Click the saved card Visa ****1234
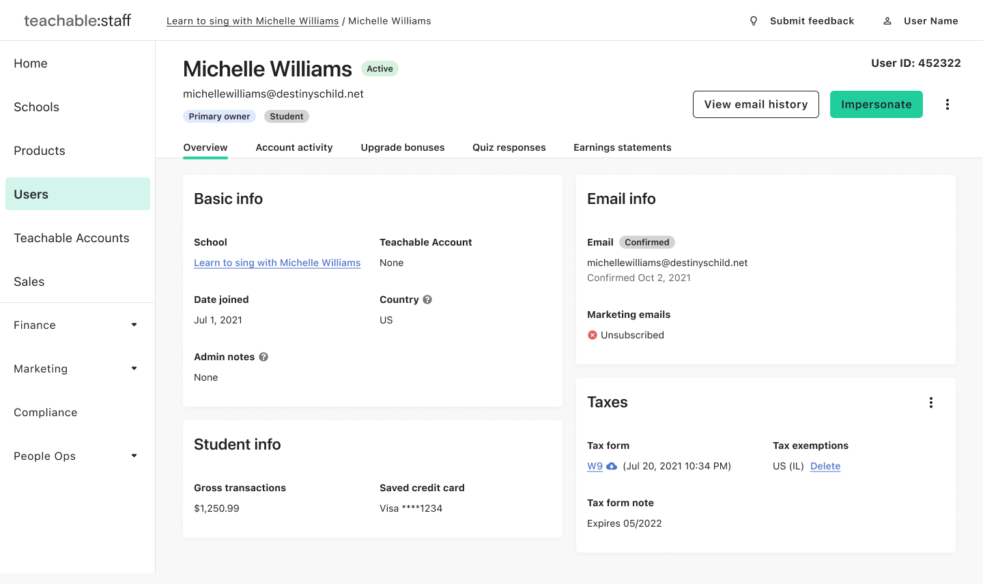This screenshot has width=983, height=584. (411, 508)
